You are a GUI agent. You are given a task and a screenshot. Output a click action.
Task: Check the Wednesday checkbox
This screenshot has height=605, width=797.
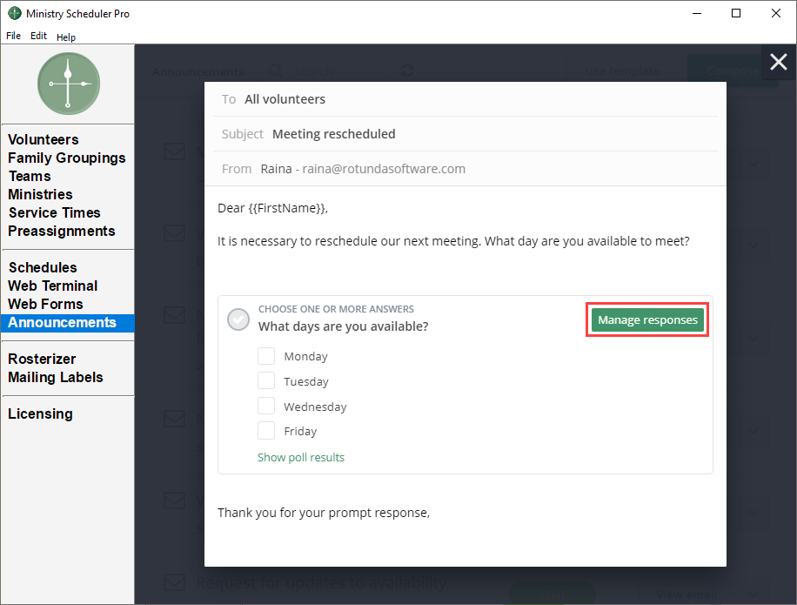tap(266, 406)
